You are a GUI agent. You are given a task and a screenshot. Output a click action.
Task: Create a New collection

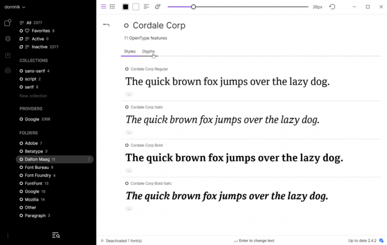pos(34,96)
